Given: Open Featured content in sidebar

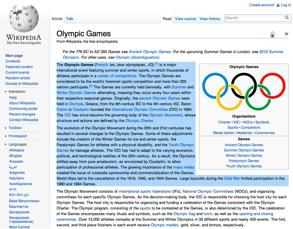Looking at the screenshot, I should [x=19, y=67].
